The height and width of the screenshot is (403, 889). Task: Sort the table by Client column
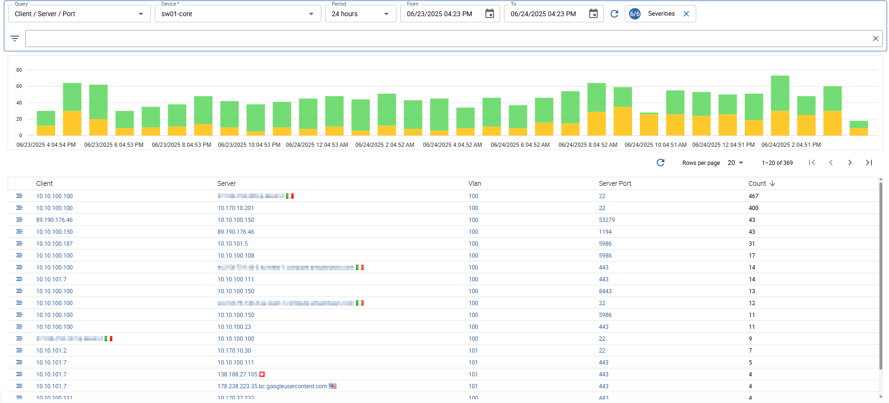click(44, 183)
